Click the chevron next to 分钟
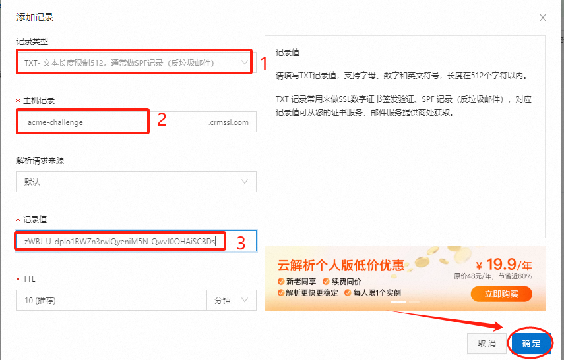The height and width of the screenshot is (360, 564). click(245, 300)
